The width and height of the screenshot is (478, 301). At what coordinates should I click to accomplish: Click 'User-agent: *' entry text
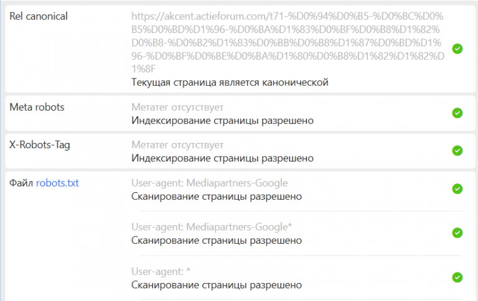(x=161, y=271)
